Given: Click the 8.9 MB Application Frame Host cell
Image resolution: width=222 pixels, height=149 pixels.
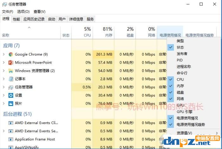Looking at the screenshot, I should (104, 140).
